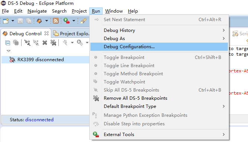Screen dimensions: 248x142
Task: Click Toggle Breakpoint menu entry
Action: pyautogui.click(x=159, y=57)
